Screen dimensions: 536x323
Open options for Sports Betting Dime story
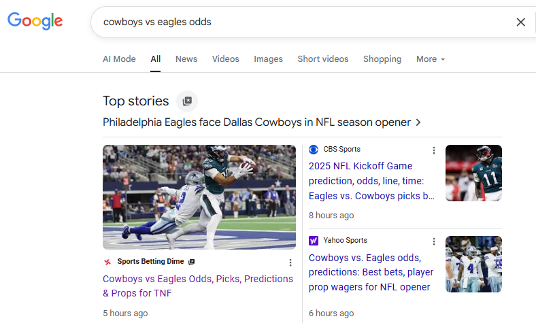pos(290,262)
